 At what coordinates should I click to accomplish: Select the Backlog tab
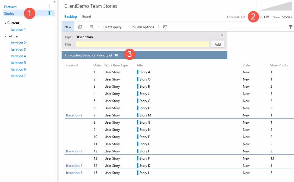[x=71, y=16]
